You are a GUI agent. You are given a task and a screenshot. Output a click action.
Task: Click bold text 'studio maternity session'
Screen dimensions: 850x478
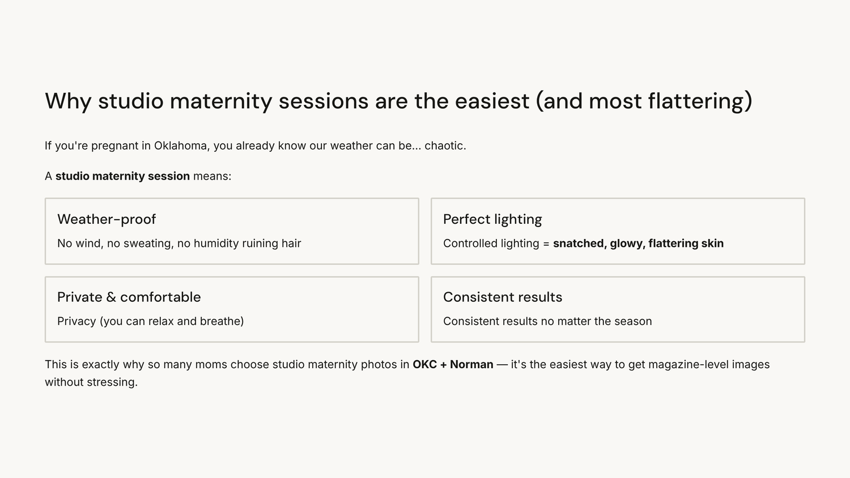[x=122, y=176]
